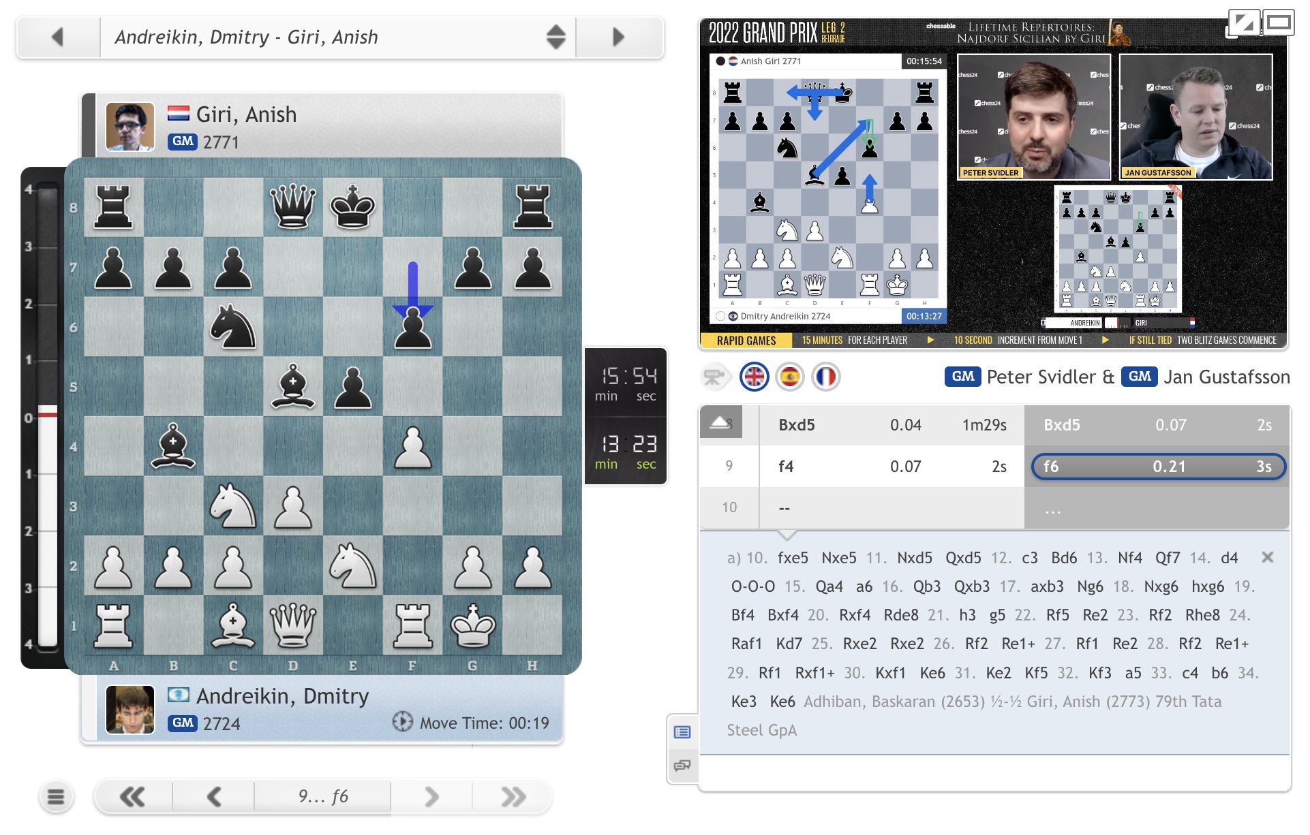Viewport: 1310px width, 835px height.
Task: Select Black's move 8 Bxd5
Action: (1061, 425)
